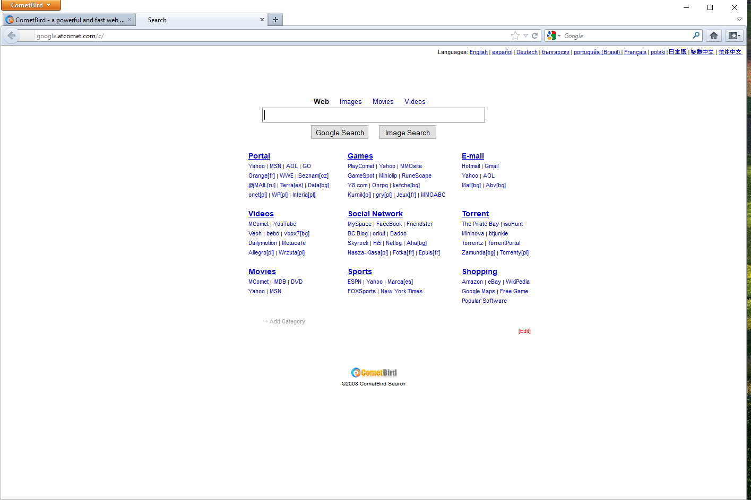This screenshot has height=500, width=751.
Task: Open the Shopping category heading
Action: [x=480, y=271]
